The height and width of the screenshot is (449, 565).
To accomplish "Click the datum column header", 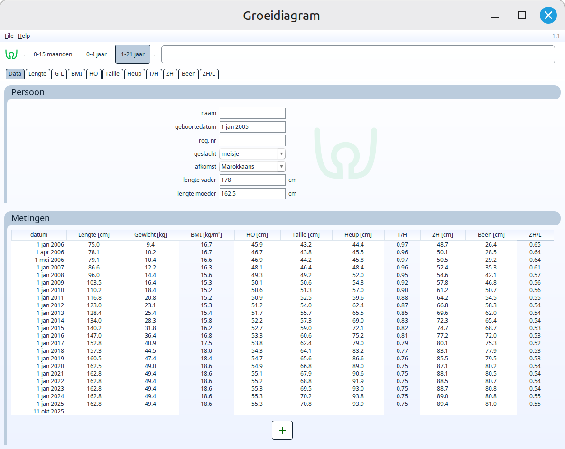I will click(x=39, y=235).
